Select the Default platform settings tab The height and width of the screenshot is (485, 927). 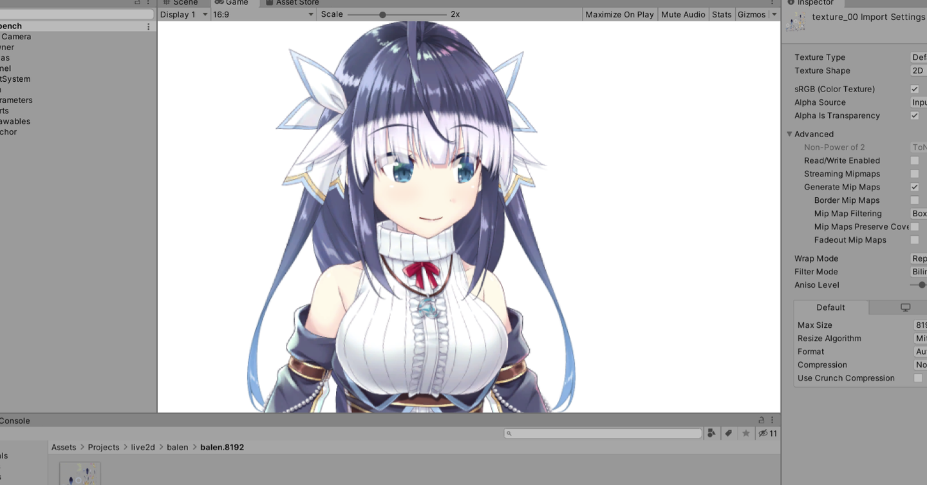click(x=830, y=308)
